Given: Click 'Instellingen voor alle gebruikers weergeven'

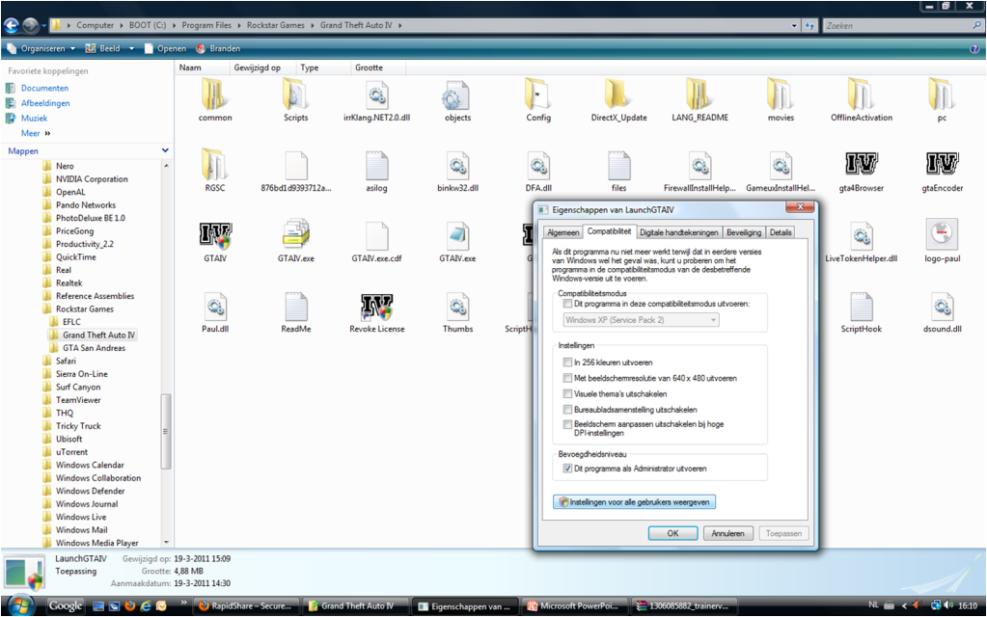Looking at the screenshot, I should pos(635,502).
